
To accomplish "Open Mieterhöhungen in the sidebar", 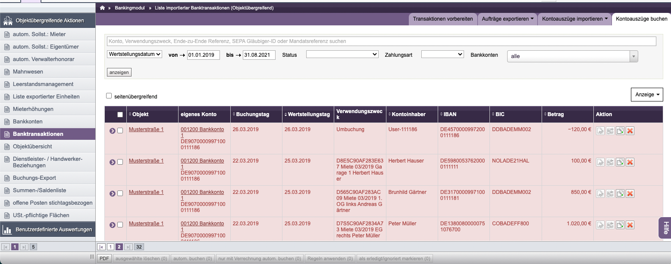I will [x=48, y=109].
